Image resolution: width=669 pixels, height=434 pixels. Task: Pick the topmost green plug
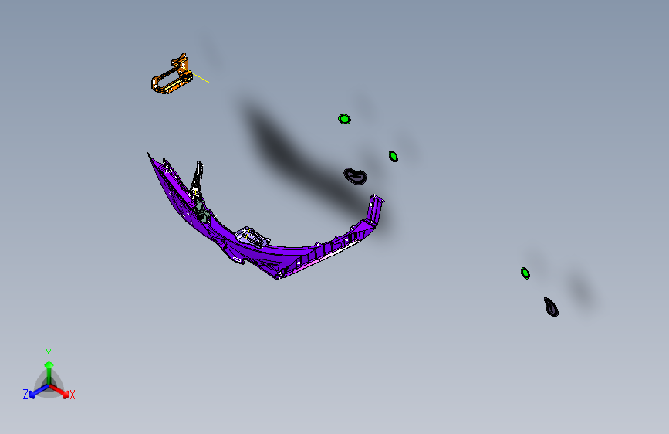point(344,119)
